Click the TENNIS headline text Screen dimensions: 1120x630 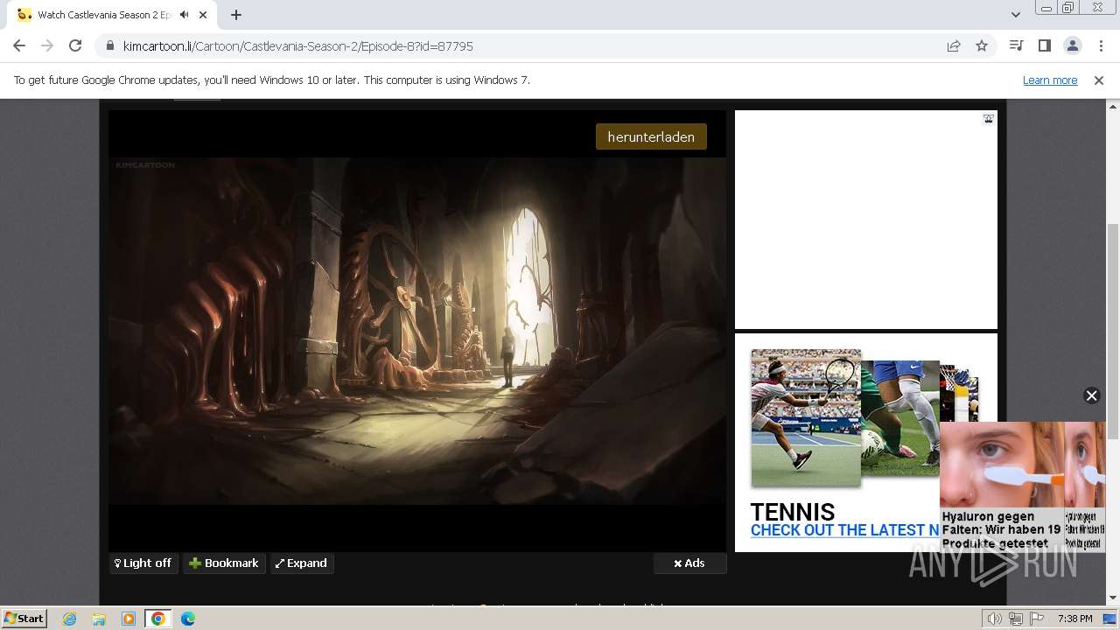click(x=793, y=512)
